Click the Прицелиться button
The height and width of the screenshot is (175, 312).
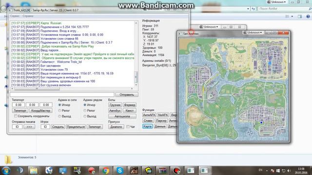(x=76, y=126)
